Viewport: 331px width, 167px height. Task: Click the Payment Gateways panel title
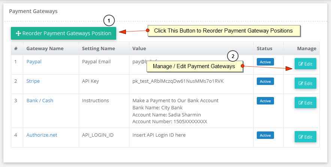pos(33,11)
